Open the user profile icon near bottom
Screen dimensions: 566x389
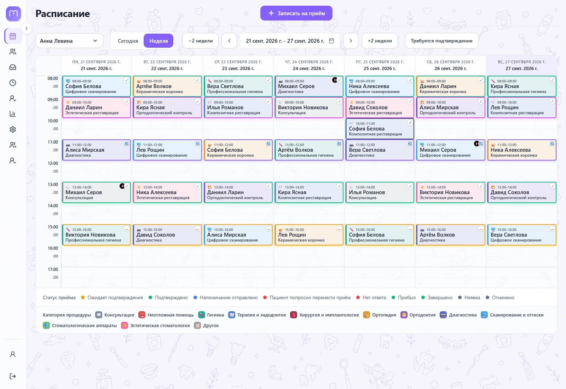click(13, 354)
